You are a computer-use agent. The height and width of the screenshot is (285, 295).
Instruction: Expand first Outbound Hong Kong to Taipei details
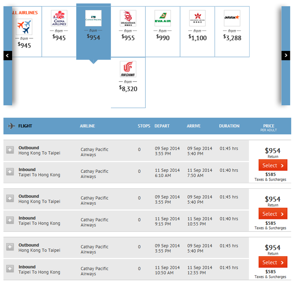tap(10, 150)
